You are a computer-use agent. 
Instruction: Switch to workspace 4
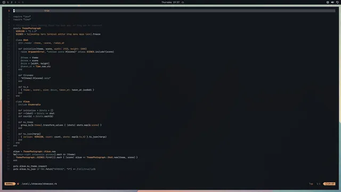click(x=19, y=2)
